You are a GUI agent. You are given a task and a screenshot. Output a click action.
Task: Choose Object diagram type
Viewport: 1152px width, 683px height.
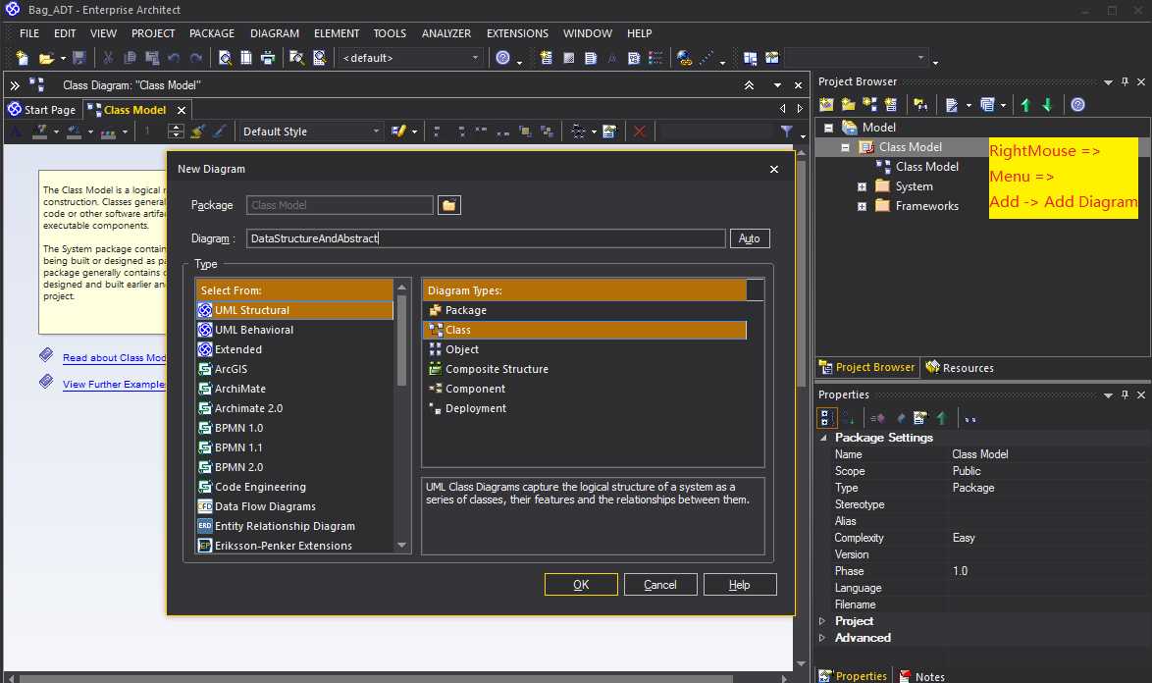point(585,349)
